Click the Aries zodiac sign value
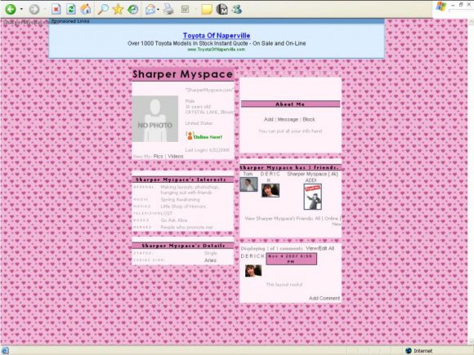Screen dimensions: 474x355 point(210,260)
